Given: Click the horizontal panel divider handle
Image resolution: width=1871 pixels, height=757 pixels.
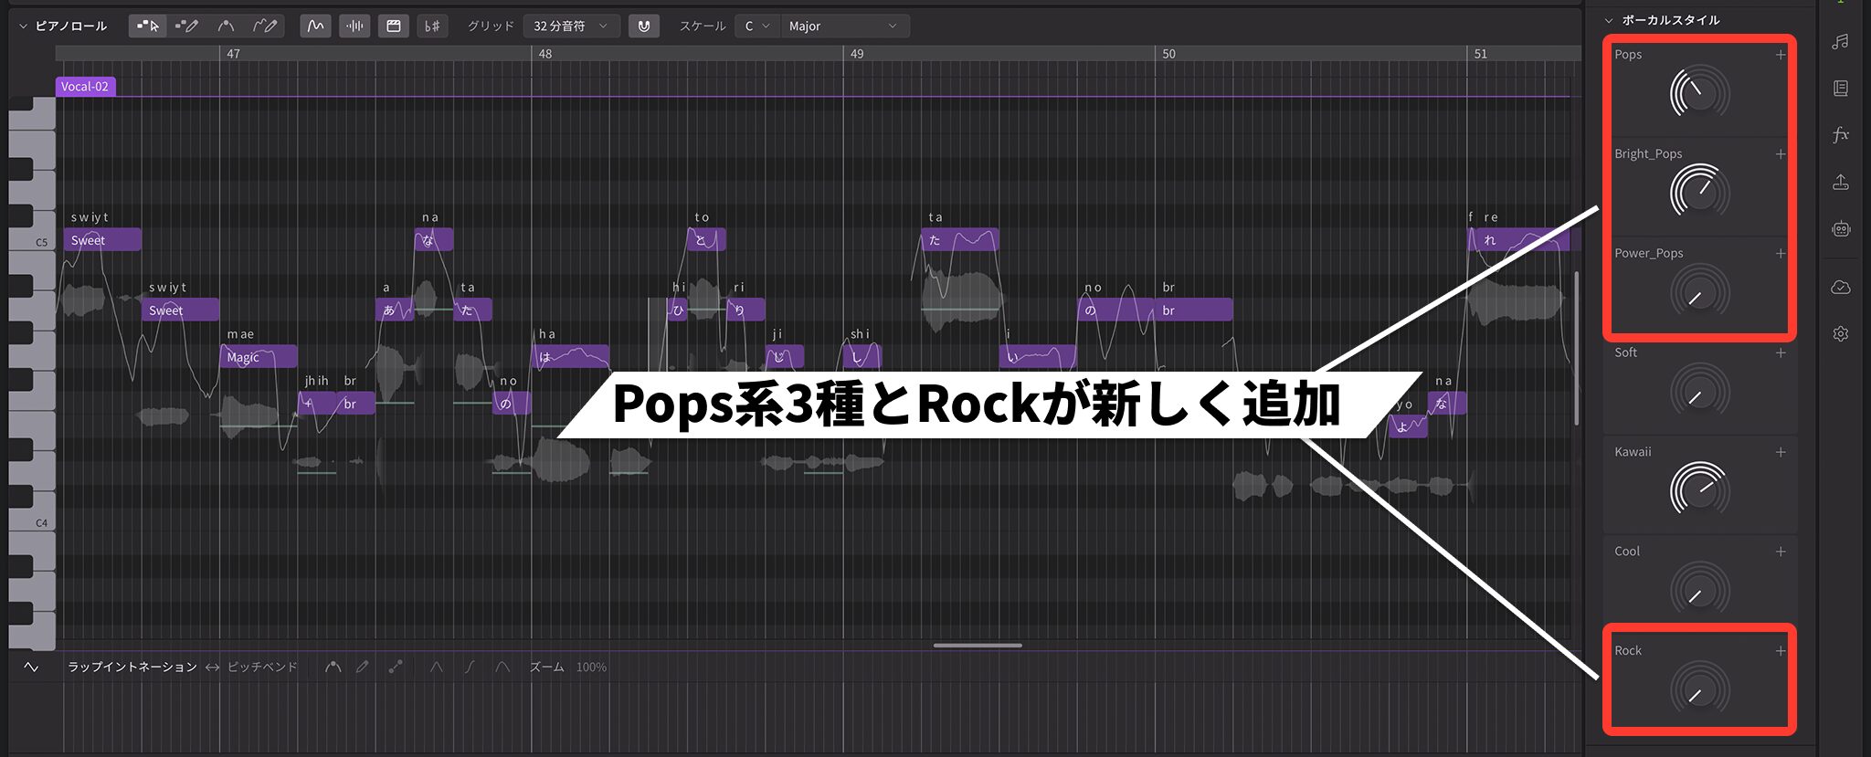Looking at the screenshot, I should 978,646.
